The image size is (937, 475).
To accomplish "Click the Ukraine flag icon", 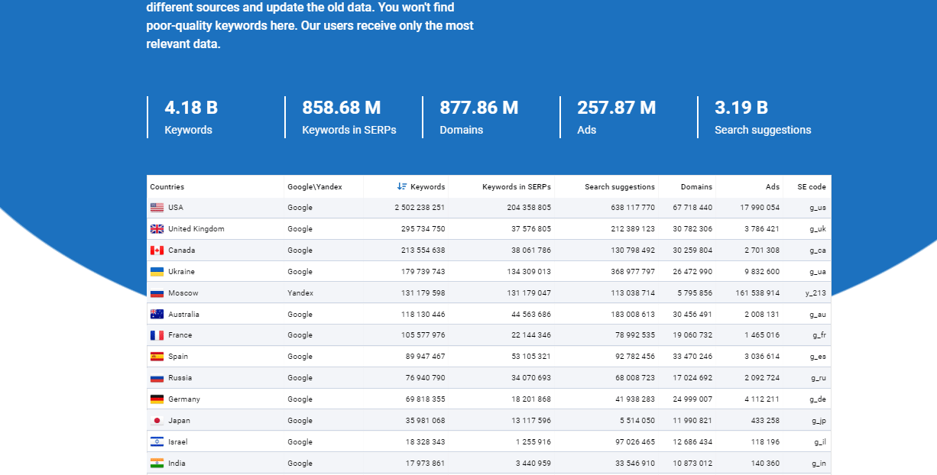I will pyautogui.click(x=157, y=272).
